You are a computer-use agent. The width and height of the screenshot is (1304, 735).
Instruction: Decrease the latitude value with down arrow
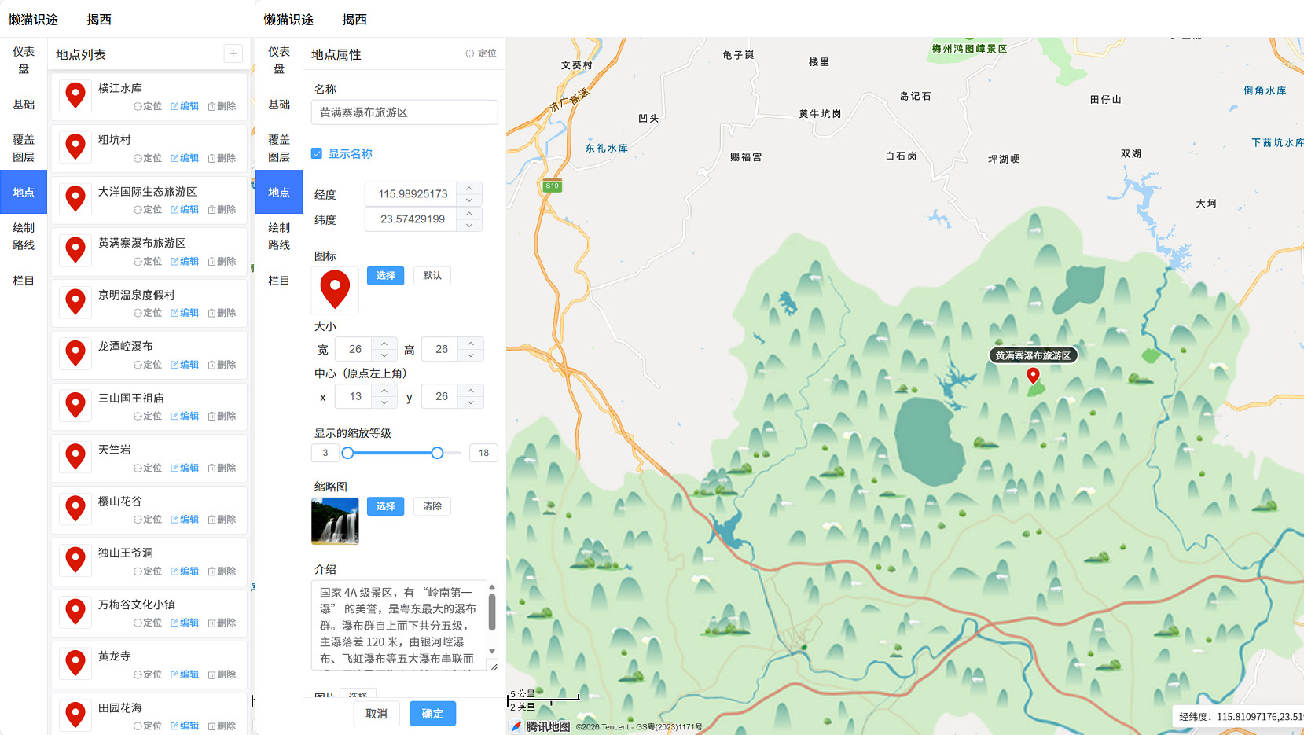coord(469,226)
